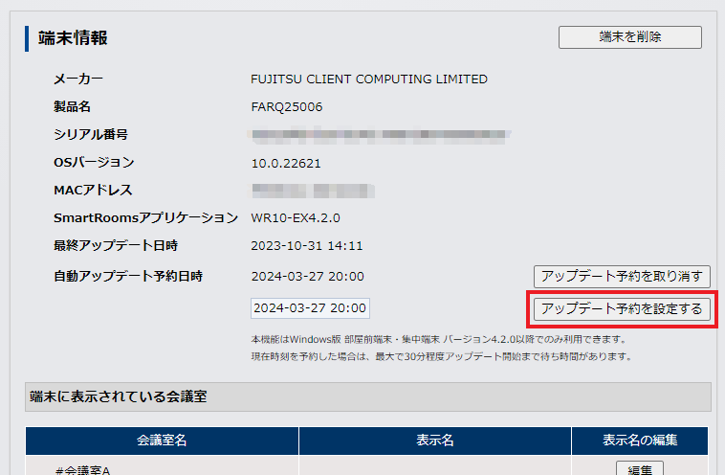Click the 端末を削除 button
Viewport: 725px width, 475px height.
629,37
